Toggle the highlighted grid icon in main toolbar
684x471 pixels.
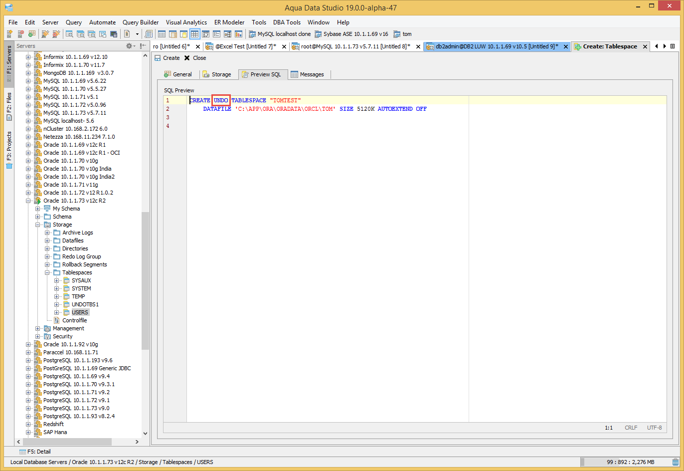(194, 34)
